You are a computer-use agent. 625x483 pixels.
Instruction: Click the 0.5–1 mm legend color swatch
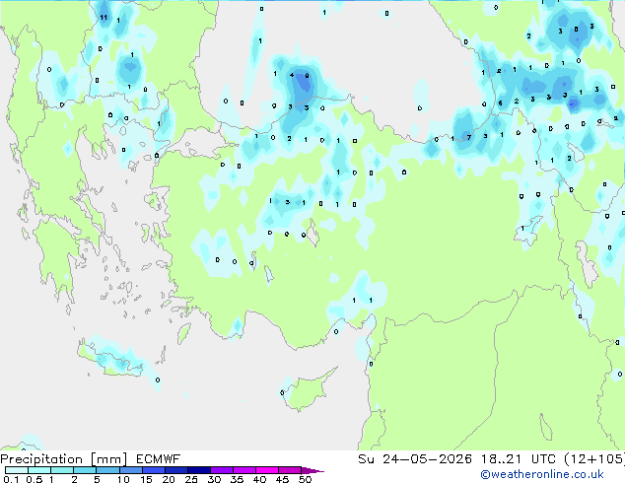click(39, 470)
